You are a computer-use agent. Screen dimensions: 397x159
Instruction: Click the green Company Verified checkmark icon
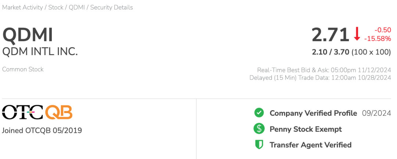click(259, 113)
